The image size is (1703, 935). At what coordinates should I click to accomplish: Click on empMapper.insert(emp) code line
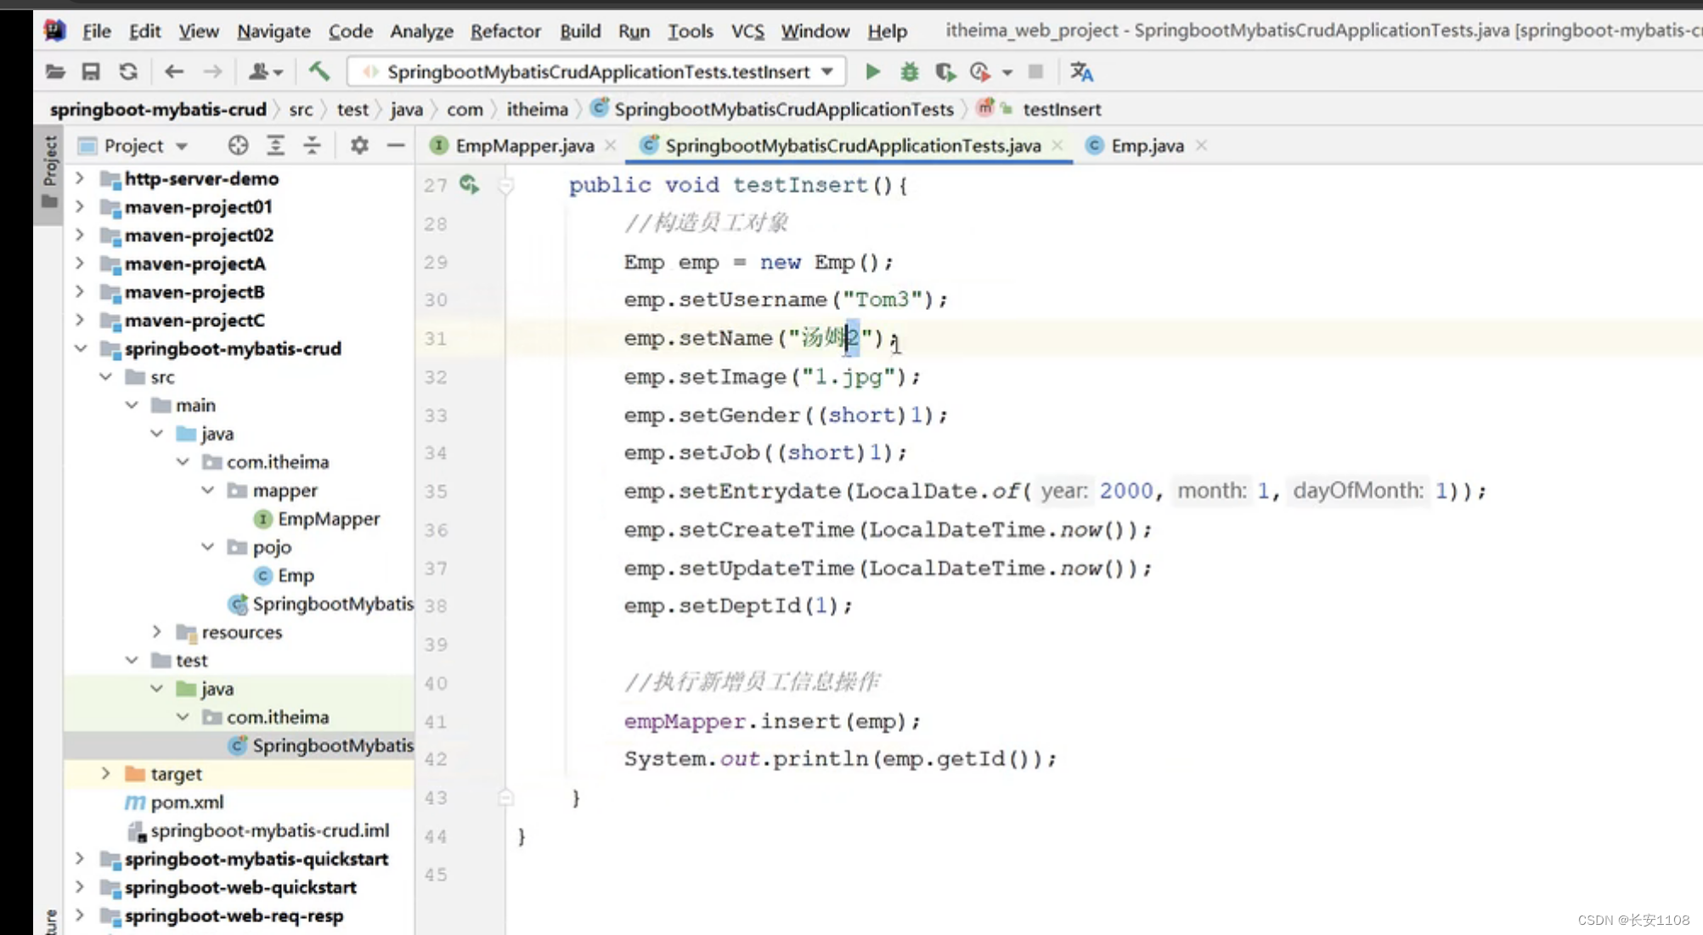click(772, 721)
